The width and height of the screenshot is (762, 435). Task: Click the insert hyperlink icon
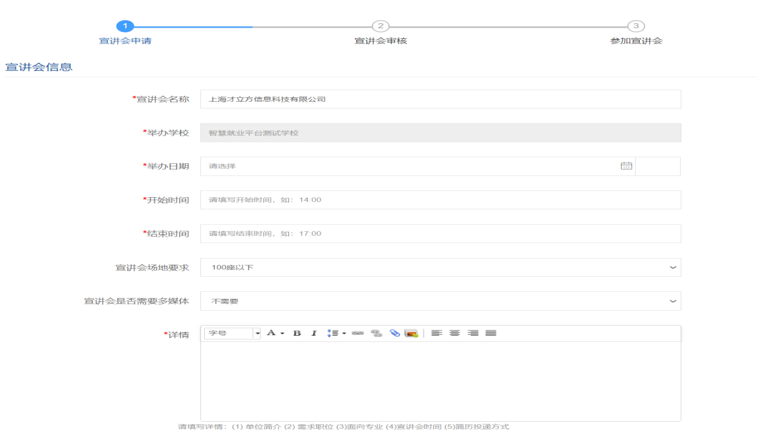(x=357, y=333)
